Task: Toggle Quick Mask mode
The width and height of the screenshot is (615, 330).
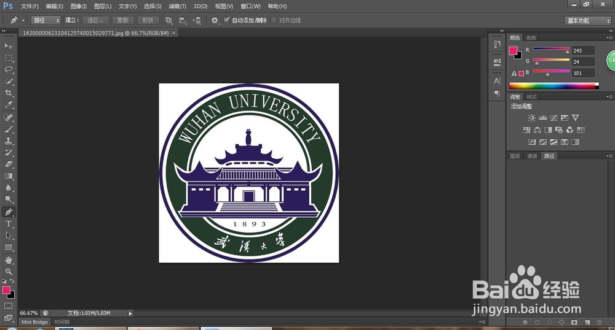Action: pos(8,305)
